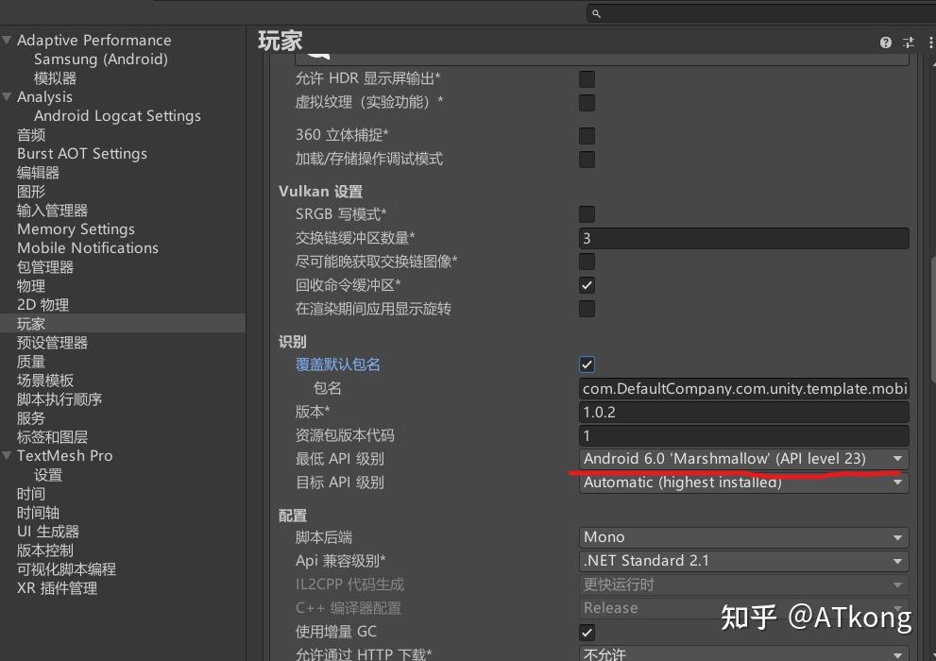Open the three-dot options menu
The width and height of the screenshot is (936, 661).
pos(929,42)
